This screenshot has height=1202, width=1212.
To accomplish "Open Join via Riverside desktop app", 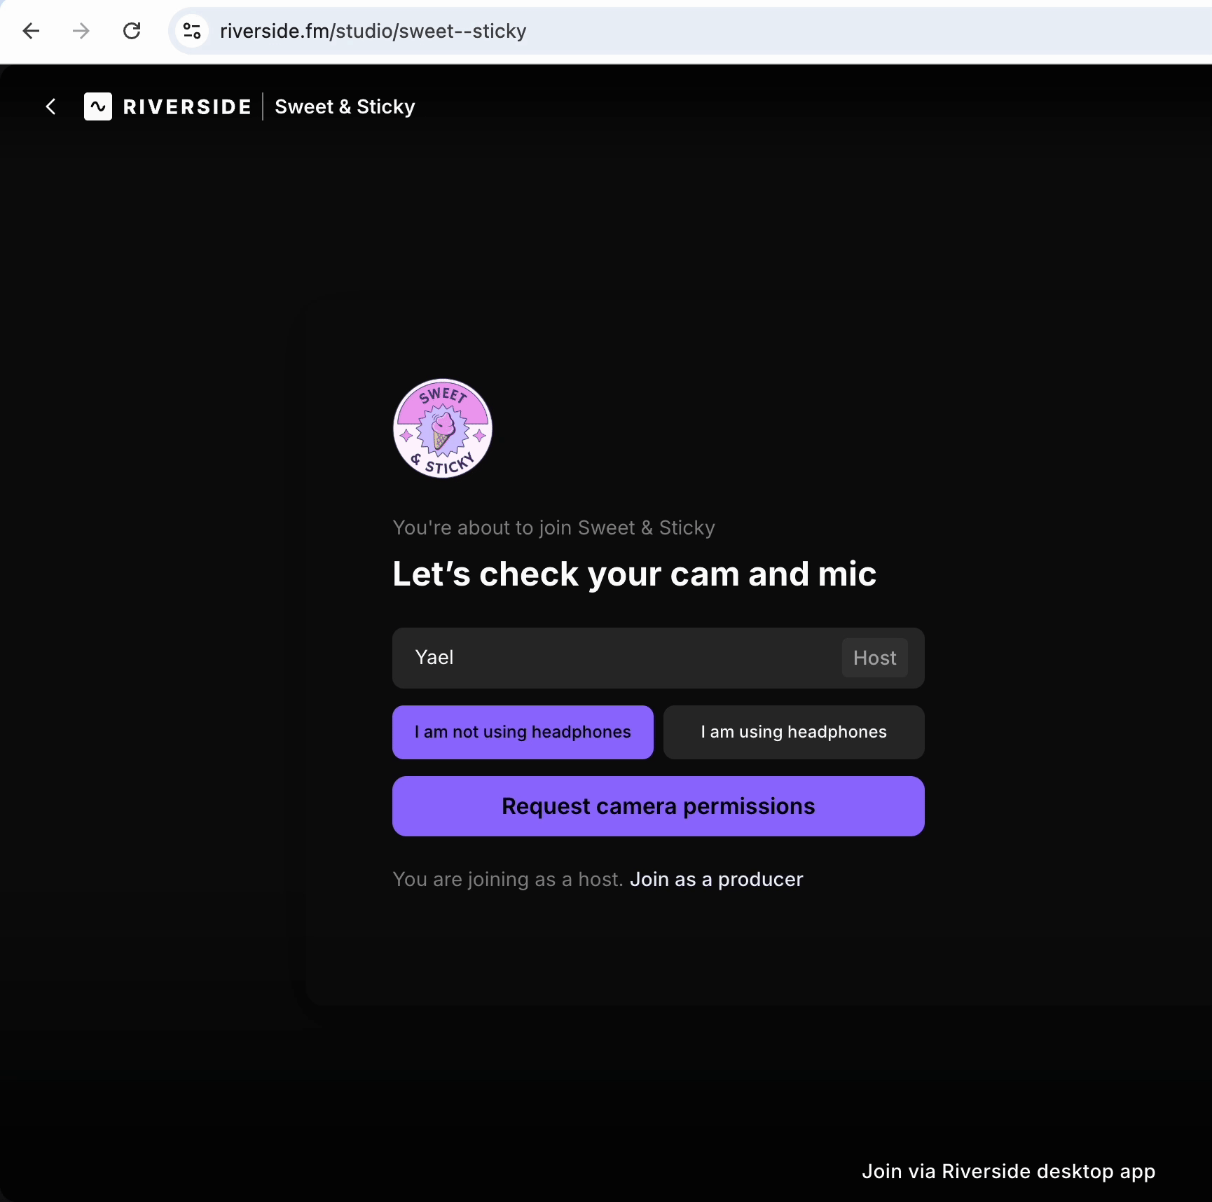I will (x=1008, y=1171).
